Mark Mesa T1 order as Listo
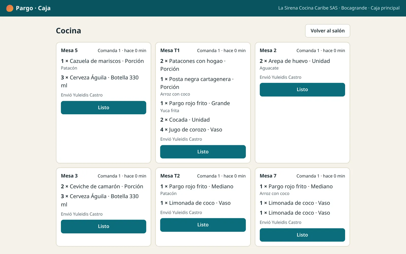This screenshot has height=254, width=406. pyautogui.click(x=203, y=152)
